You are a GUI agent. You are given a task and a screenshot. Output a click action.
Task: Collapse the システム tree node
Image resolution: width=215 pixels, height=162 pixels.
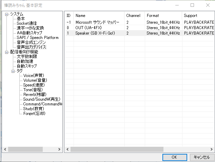point(6,14)
